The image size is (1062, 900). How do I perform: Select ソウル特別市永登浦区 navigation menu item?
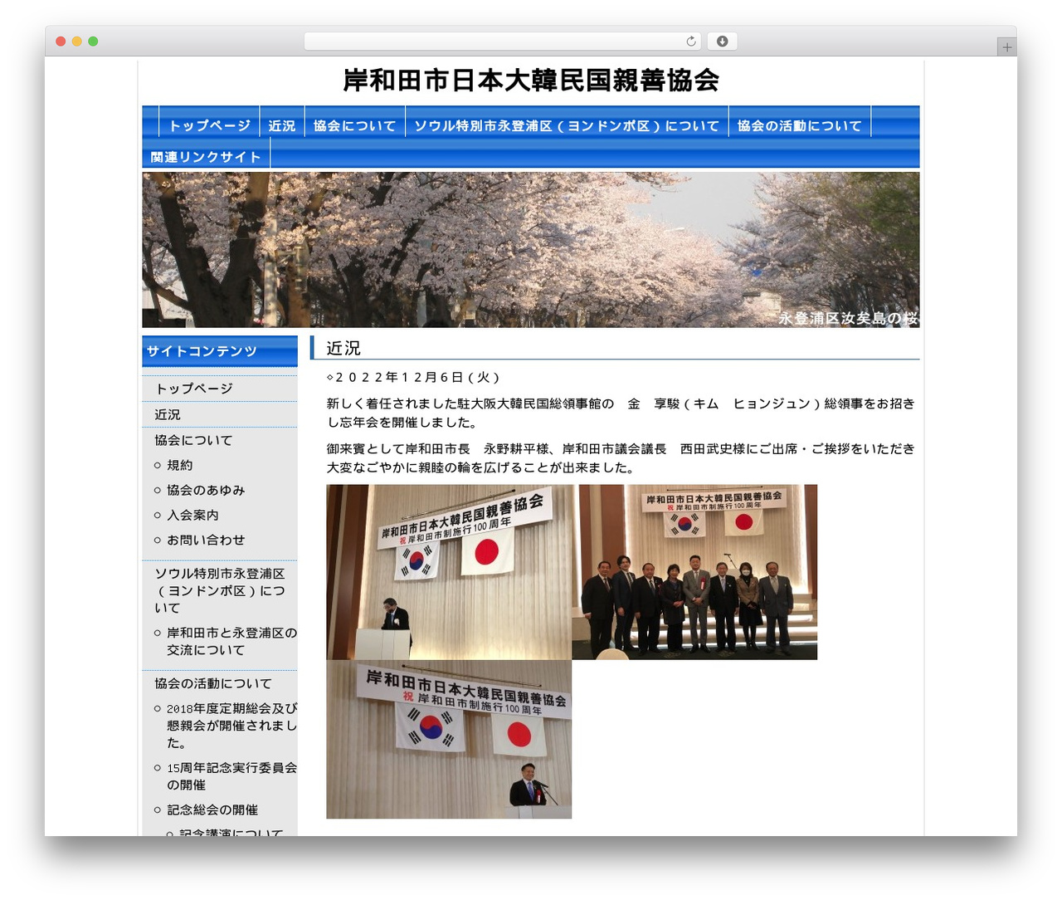pos(567,125)
